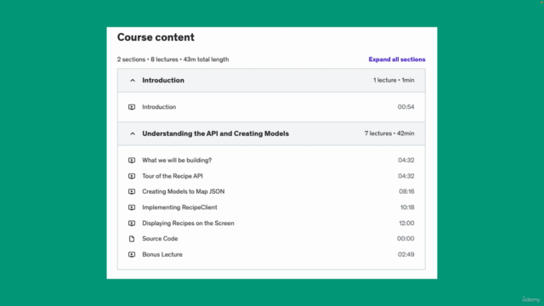Click the 00:54 duration for Introduction

pyautogui.click(x=406, y=107)
